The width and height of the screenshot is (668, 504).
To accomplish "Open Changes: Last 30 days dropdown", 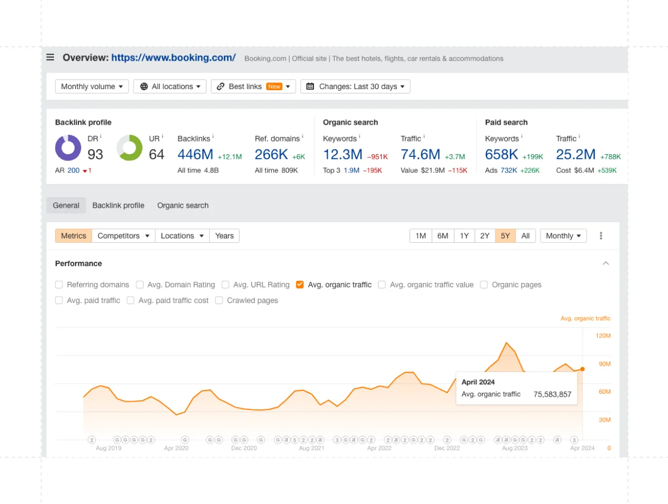I will pos(355,86).
